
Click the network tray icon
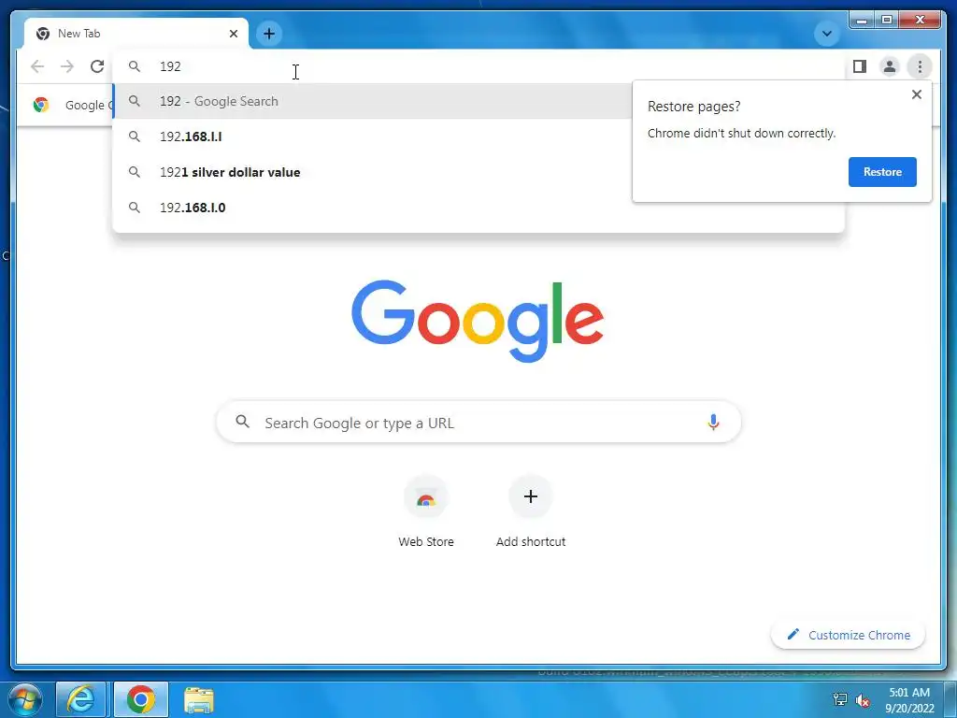click(x=840, y=699)
